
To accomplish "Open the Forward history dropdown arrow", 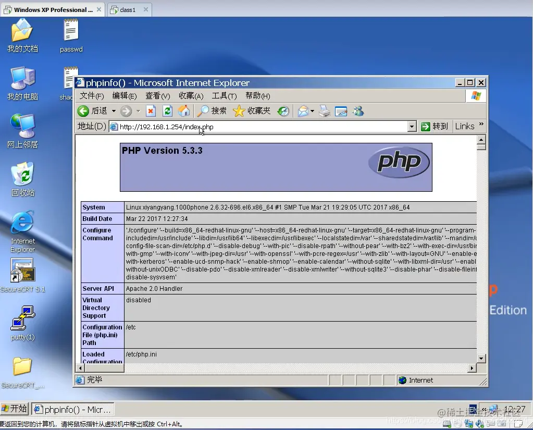I will [138, 111].
